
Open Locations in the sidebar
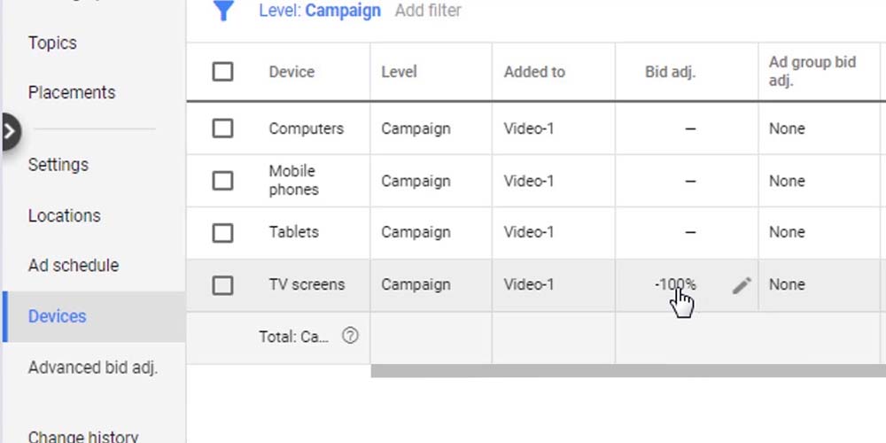click(x=65, y=215)
